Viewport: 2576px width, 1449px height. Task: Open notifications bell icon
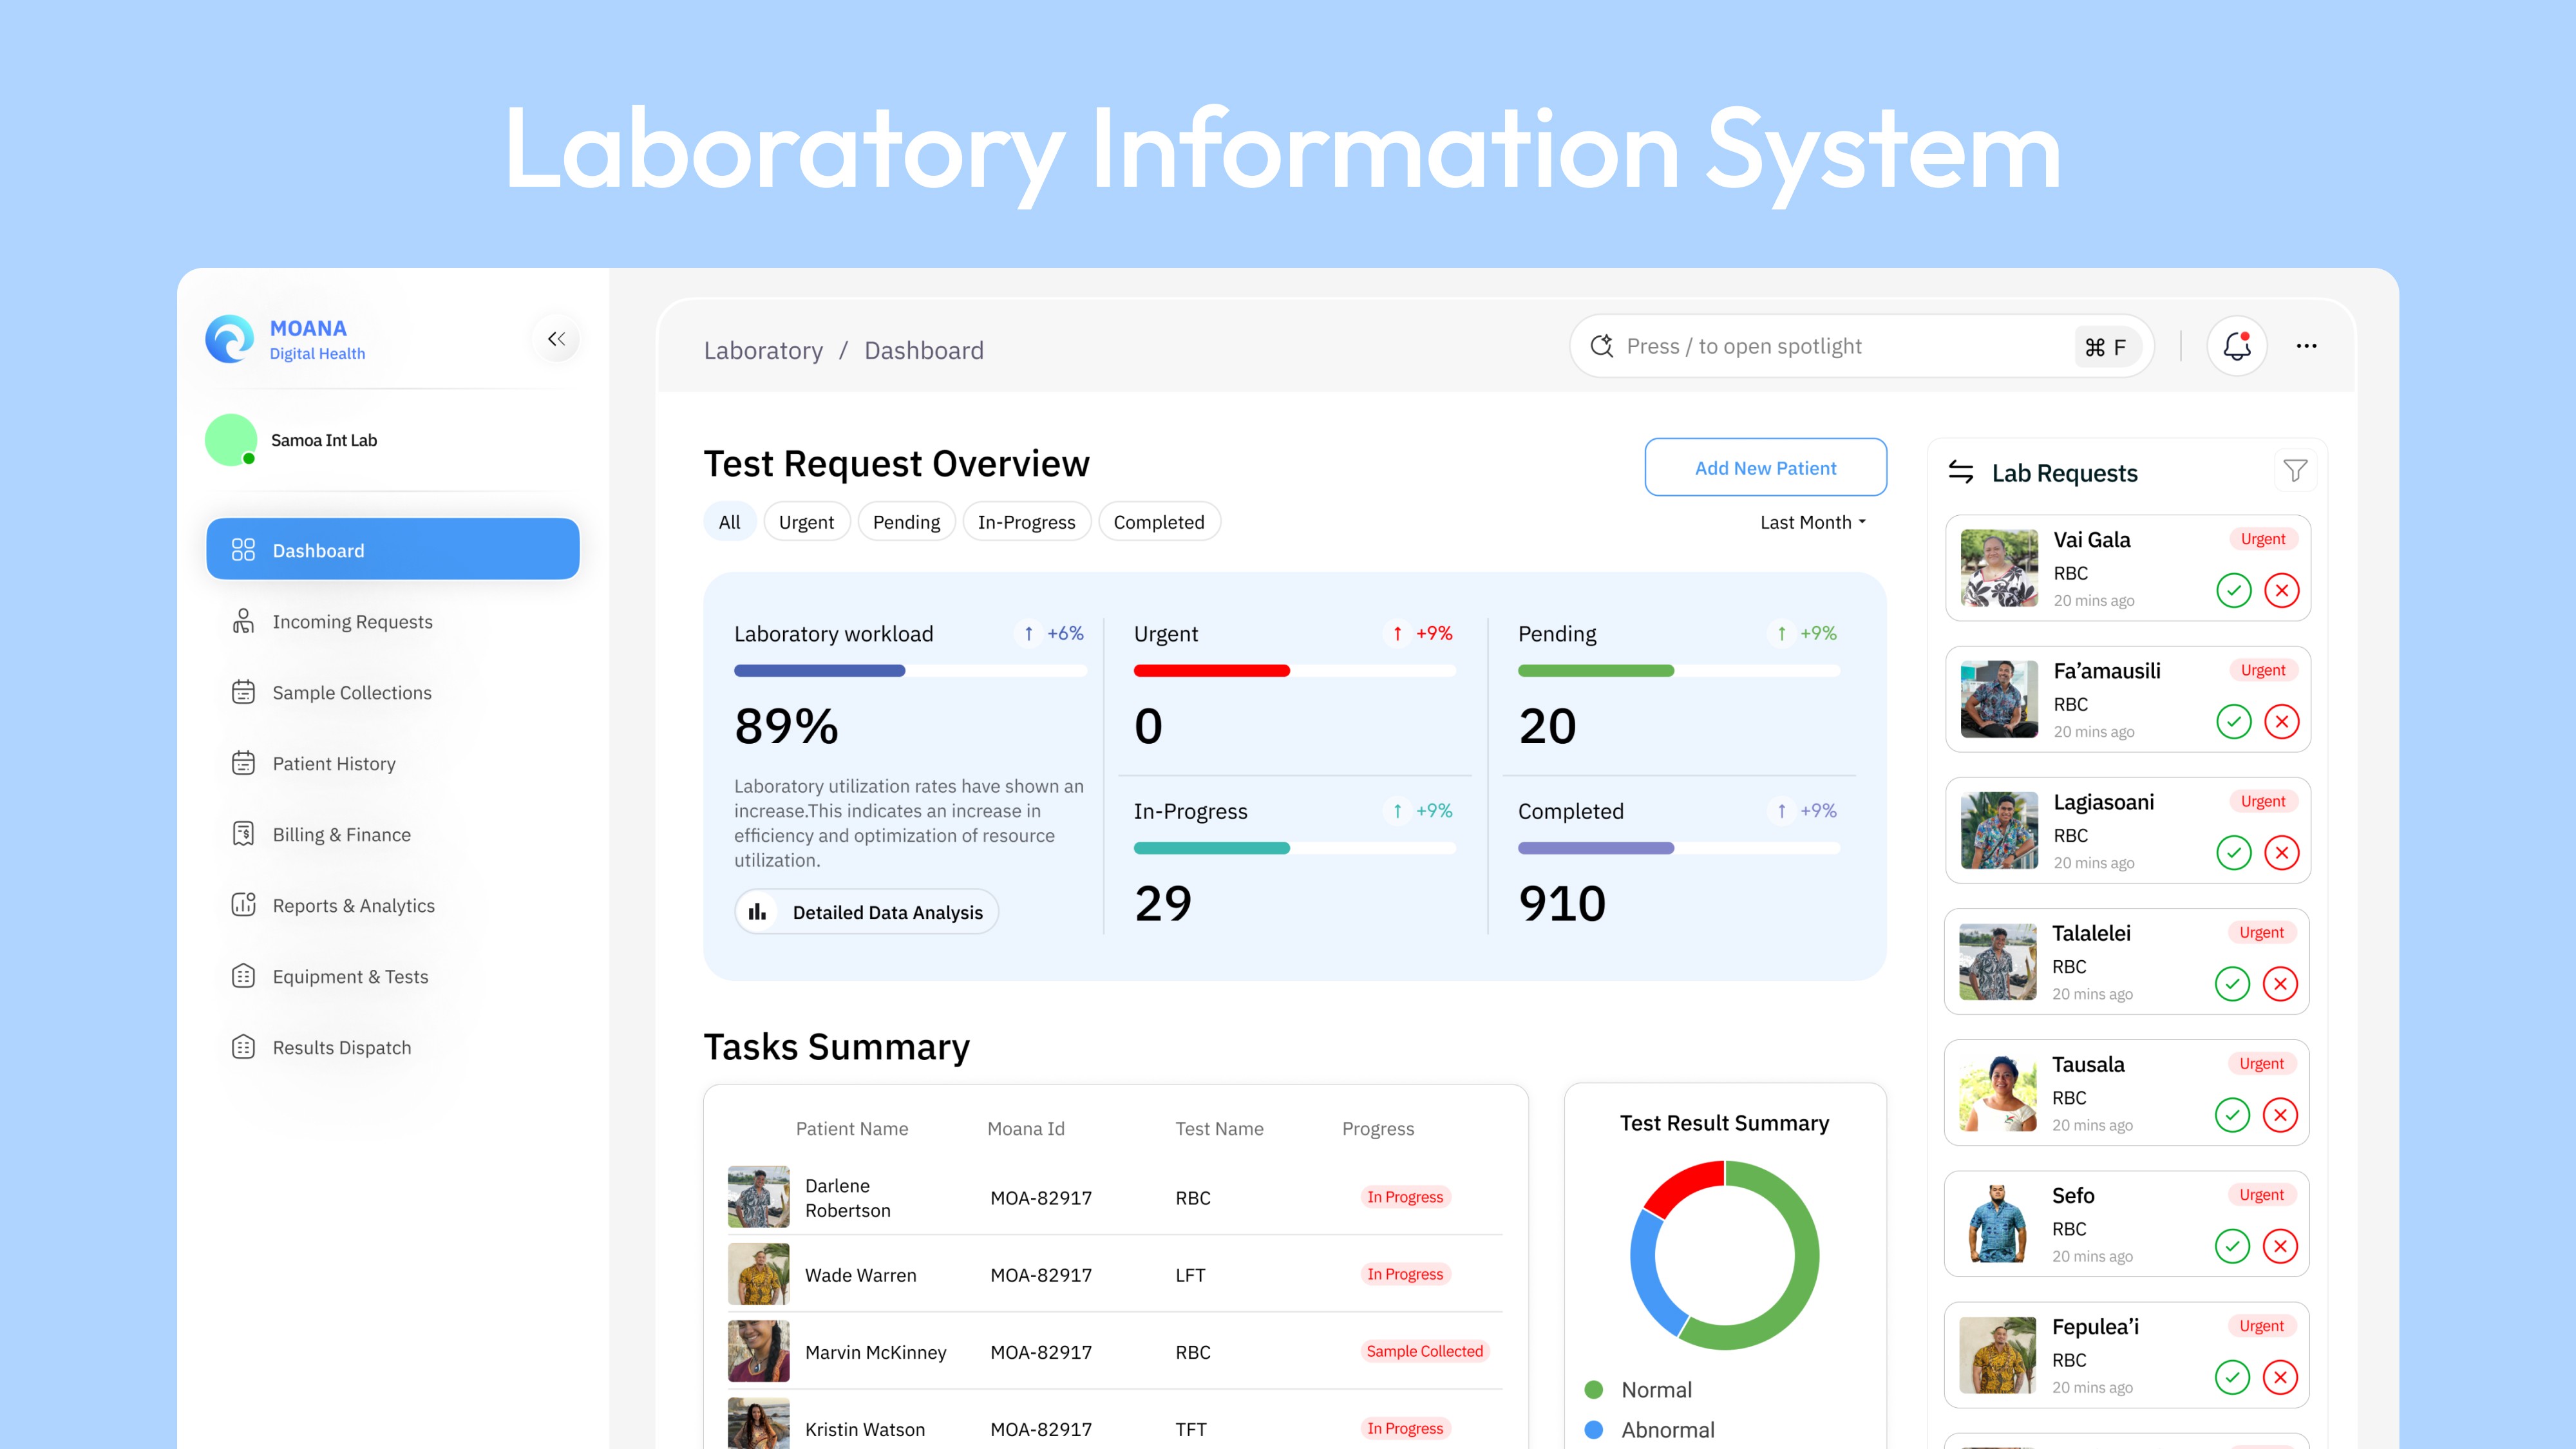coord(2236,346)
